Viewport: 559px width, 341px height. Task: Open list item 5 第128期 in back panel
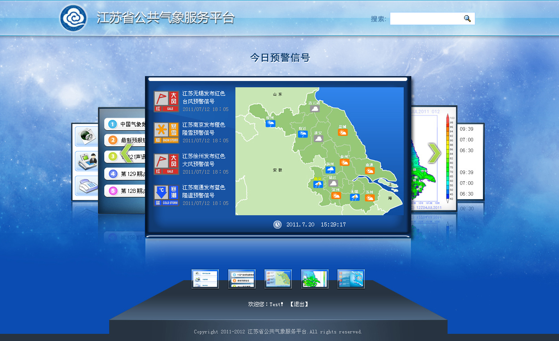click(x=125, y=191)
